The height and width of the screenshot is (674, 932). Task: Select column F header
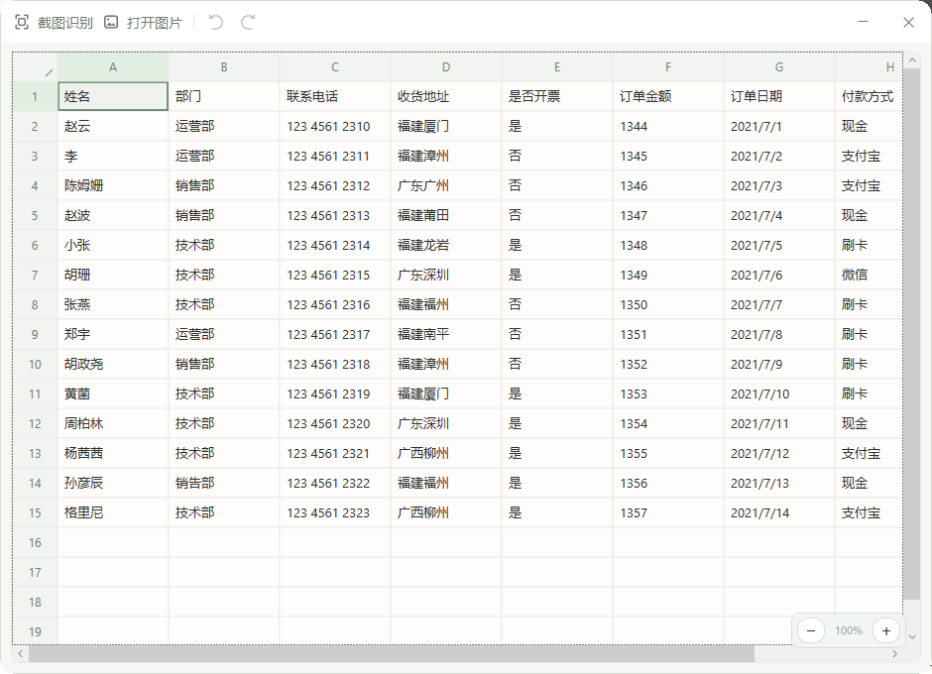click(668, 67)
